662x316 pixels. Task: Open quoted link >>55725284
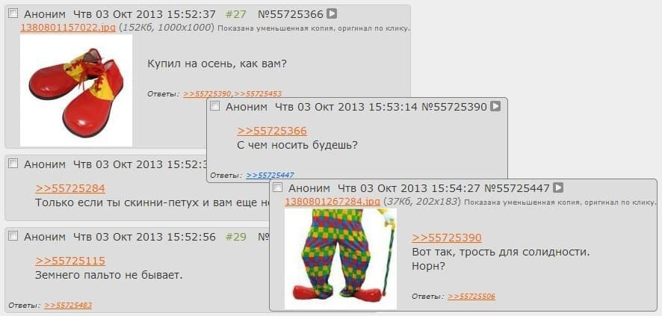[x=70, y=188]
